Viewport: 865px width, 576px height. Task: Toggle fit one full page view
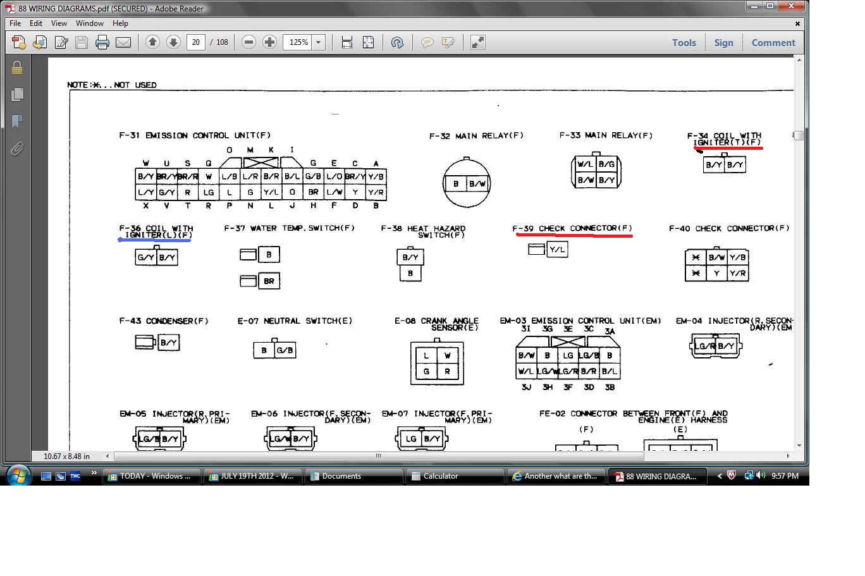[x=368, y=42]
